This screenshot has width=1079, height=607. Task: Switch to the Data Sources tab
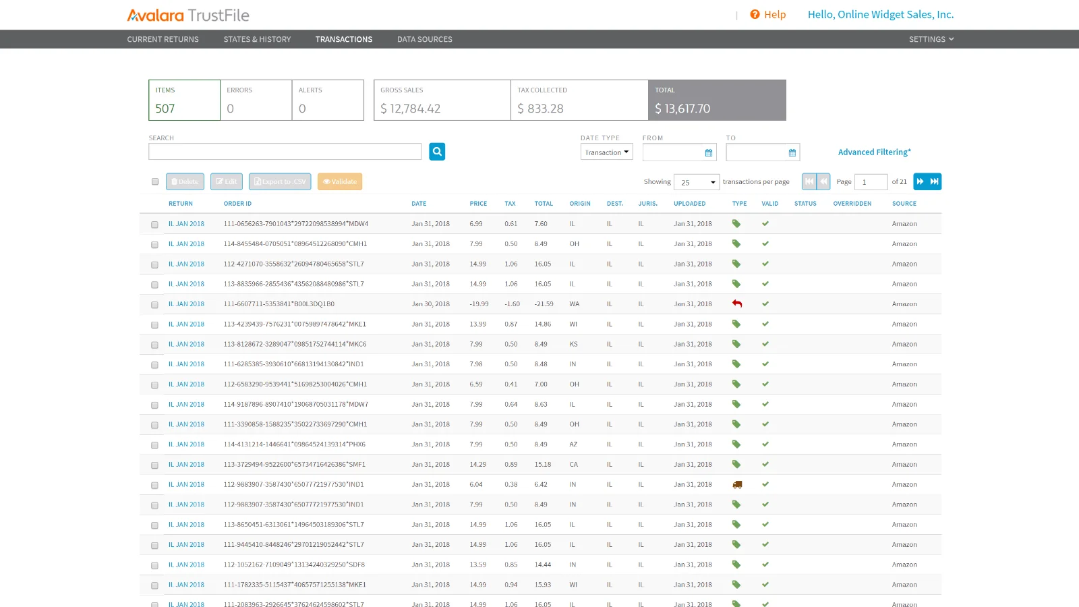coord(424,39)
